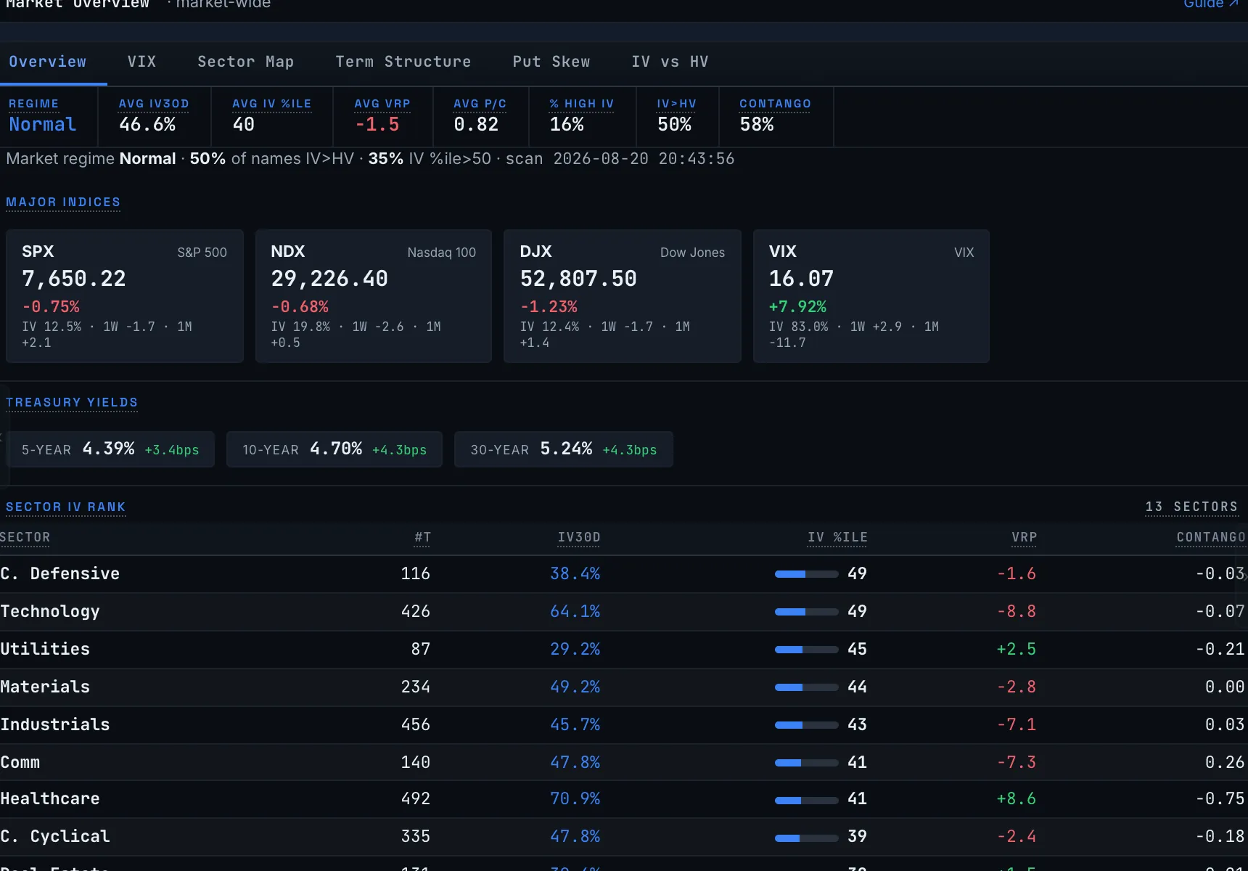Open the IV vs HV tab
1248x871 pixels.
(669, 62)
